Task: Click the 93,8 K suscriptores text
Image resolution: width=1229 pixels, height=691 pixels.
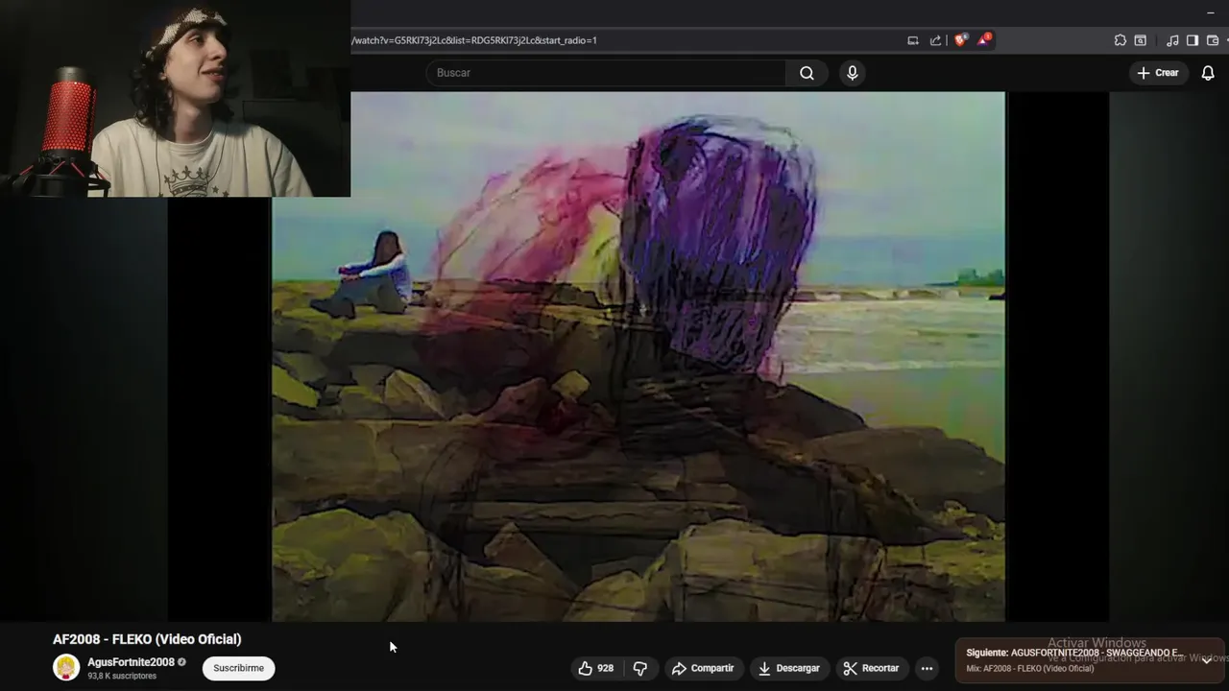Action: [x=122, y=676]
